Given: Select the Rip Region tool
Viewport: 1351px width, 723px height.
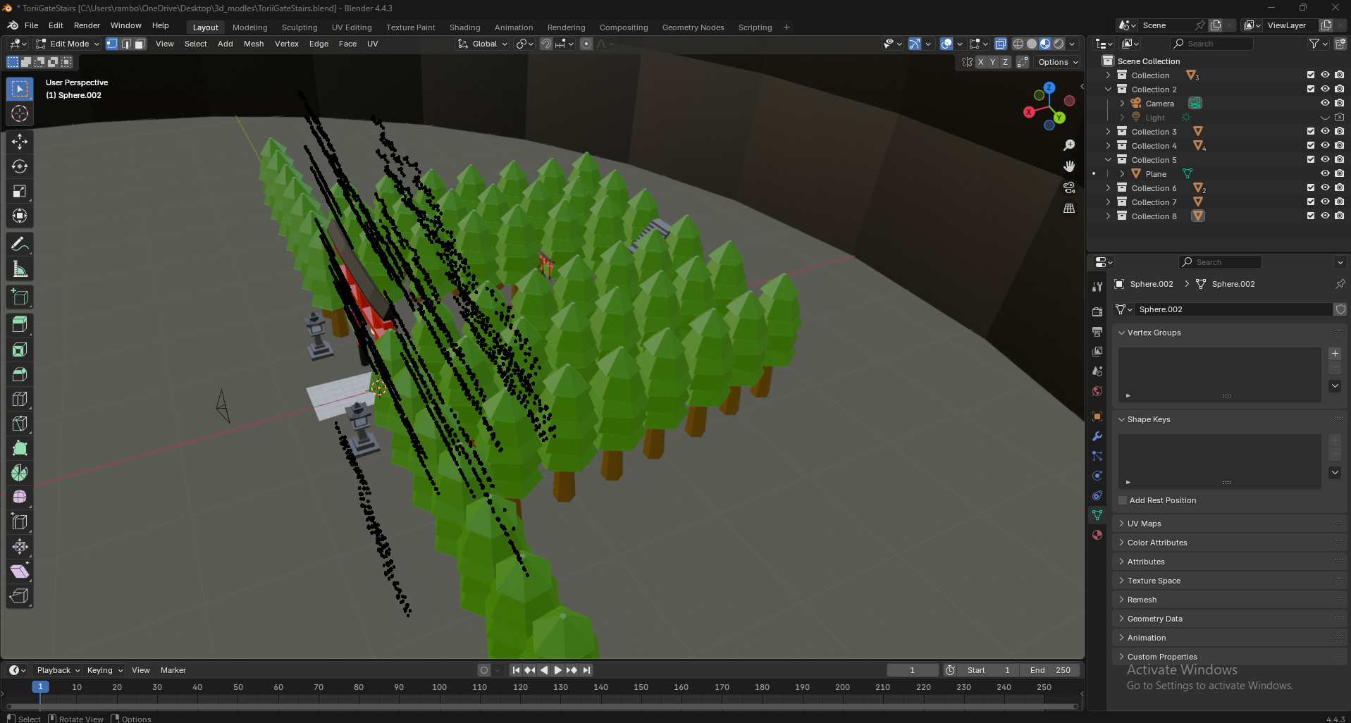Looking at the screenshot, I should click(x=20, y=596).
